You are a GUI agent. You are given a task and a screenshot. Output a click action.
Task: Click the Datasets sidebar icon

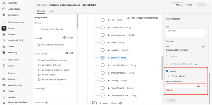[4, 34]
